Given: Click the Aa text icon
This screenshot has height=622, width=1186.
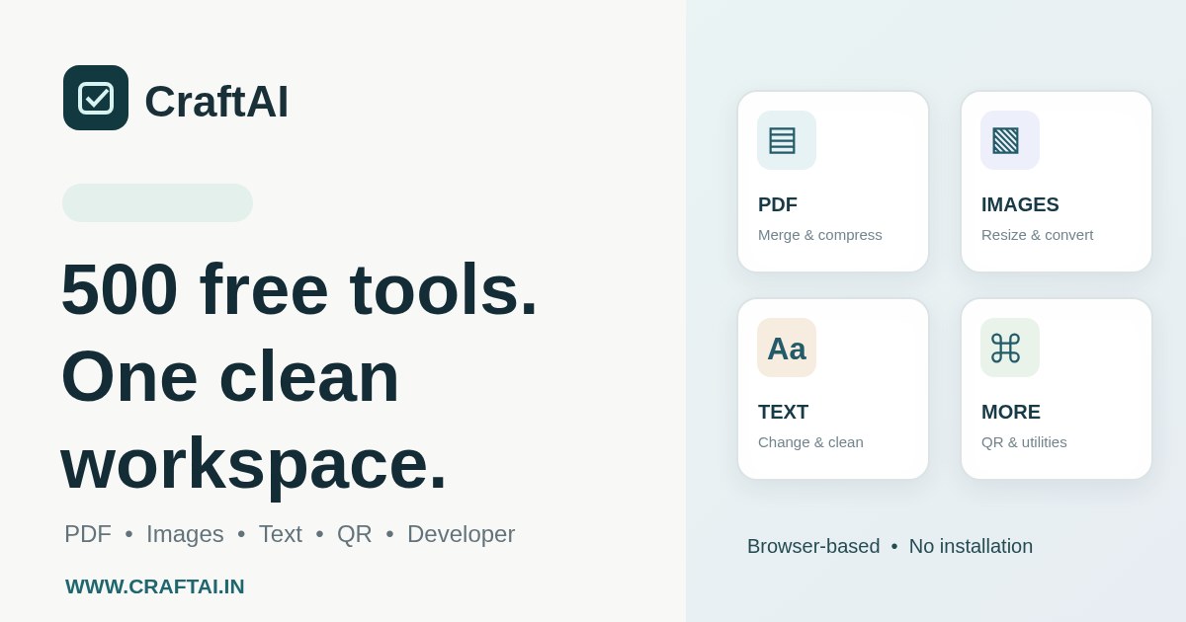Looking at the screenshot, I should coord(787,348).
